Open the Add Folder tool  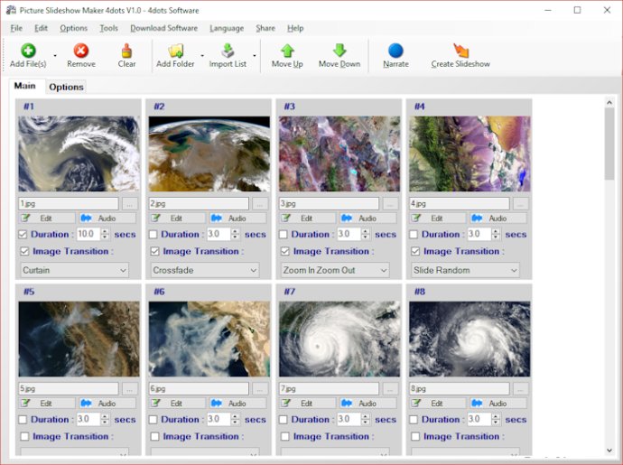click(x=175, y=56)
